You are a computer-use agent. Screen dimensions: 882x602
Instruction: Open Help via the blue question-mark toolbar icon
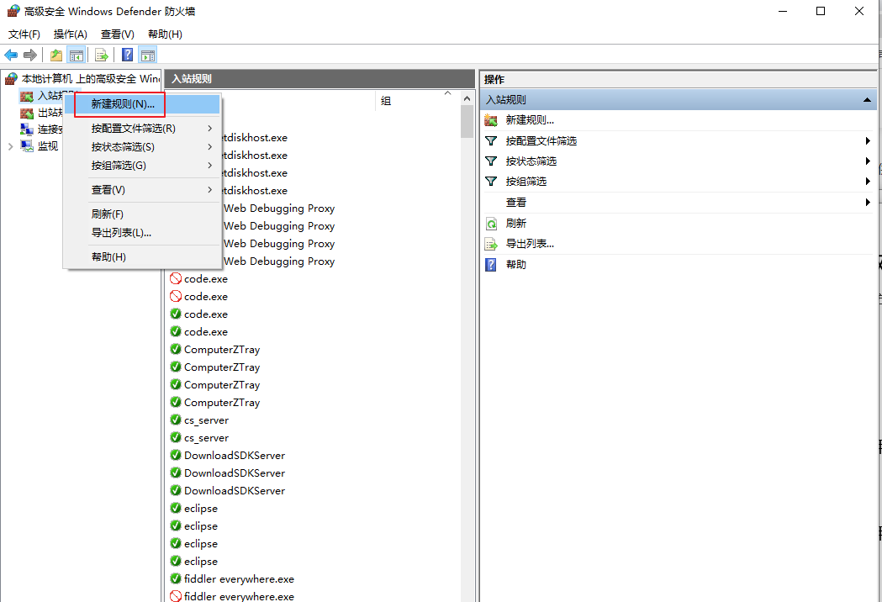pos(128,55)
